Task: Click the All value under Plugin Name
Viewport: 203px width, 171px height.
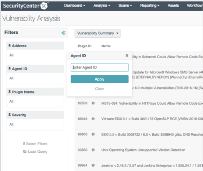Action: coord(11,101)
